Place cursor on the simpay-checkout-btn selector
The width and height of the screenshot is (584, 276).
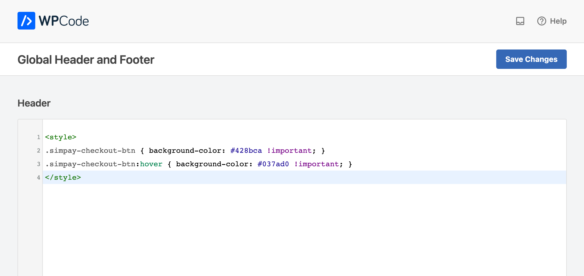(90, 151)
